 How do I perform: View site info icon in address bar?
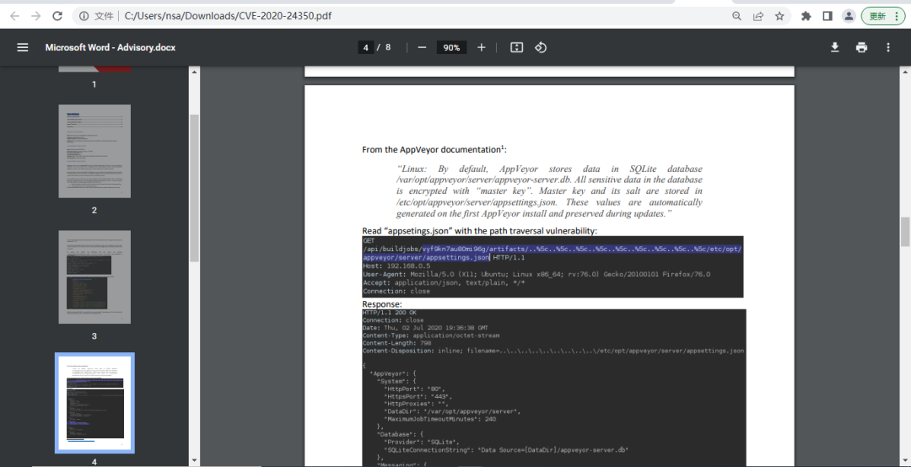[84, 16]
